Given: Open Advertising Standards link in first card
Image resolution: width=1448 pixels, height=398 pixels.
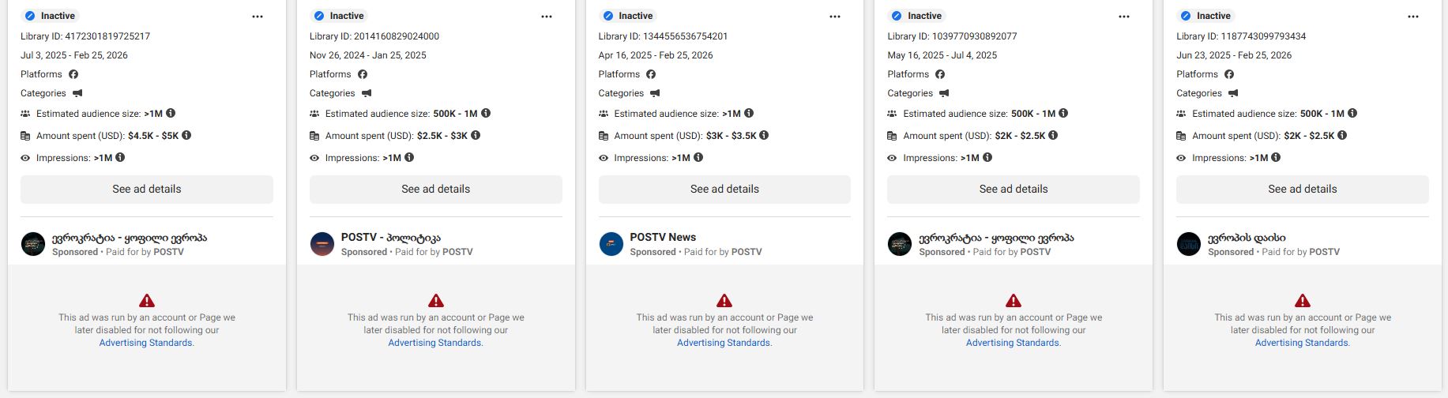Looking at the screenshot, I should click(x=145, y=343).
